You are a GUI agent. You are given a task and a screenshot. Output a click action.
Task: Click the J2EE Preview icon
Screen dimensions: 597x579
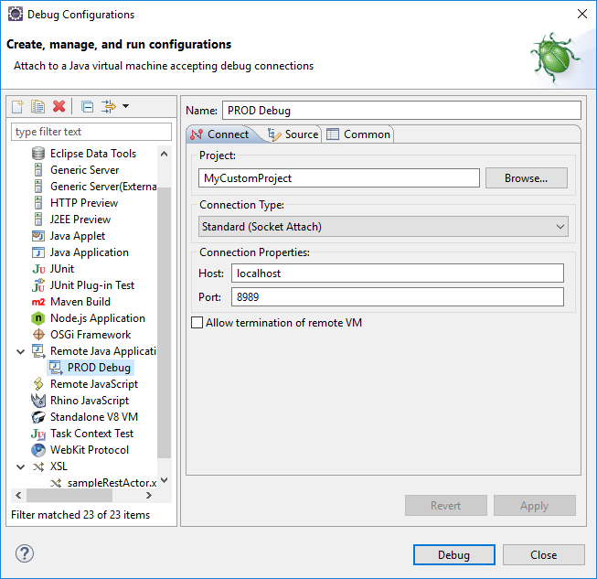click(38, 220)
